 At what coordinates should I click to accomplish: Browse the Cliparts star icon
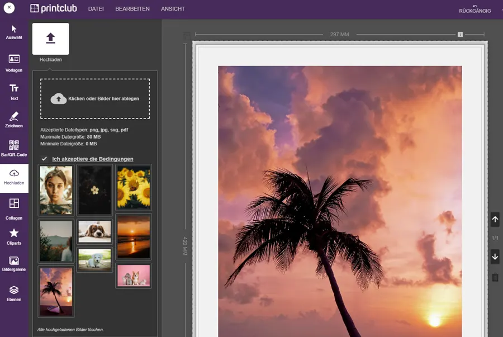(14, 236)
